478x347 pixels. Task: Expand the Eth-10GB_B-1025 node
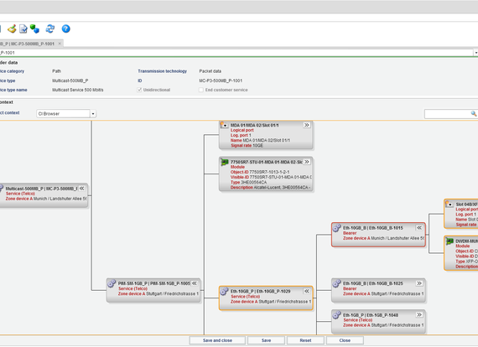point(419,283)
